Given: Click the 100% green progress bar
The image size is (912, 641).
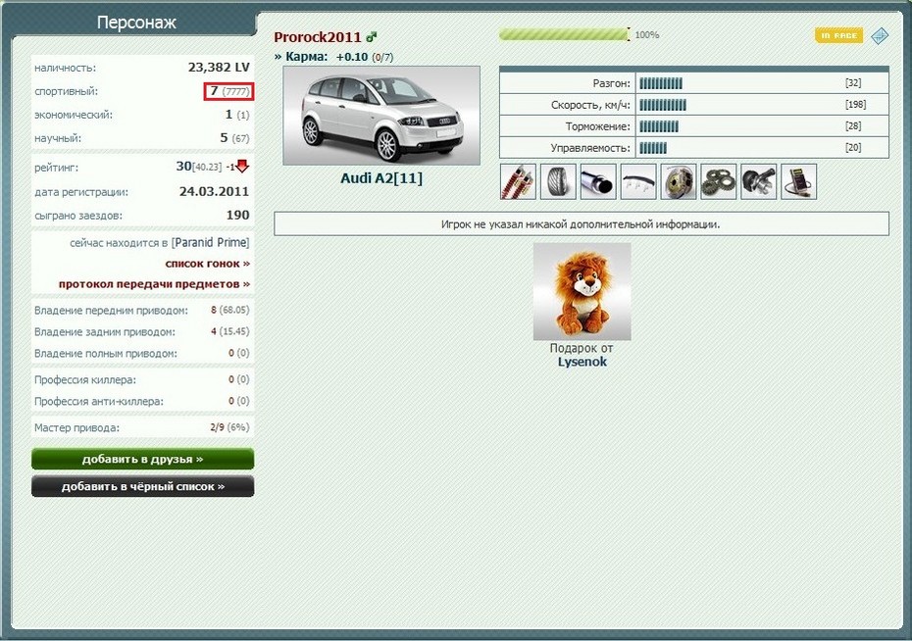Looking at the screenshot, I should click(564, 35).
